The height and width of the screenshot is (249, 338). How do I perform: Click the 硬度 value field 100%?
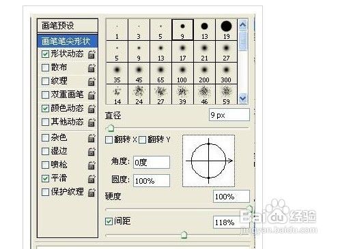231,197
